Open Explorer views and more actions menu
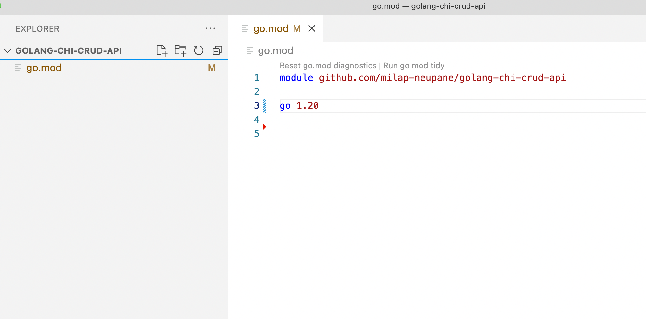The width and height of the screenshot is (646, 319). point(210,29)
